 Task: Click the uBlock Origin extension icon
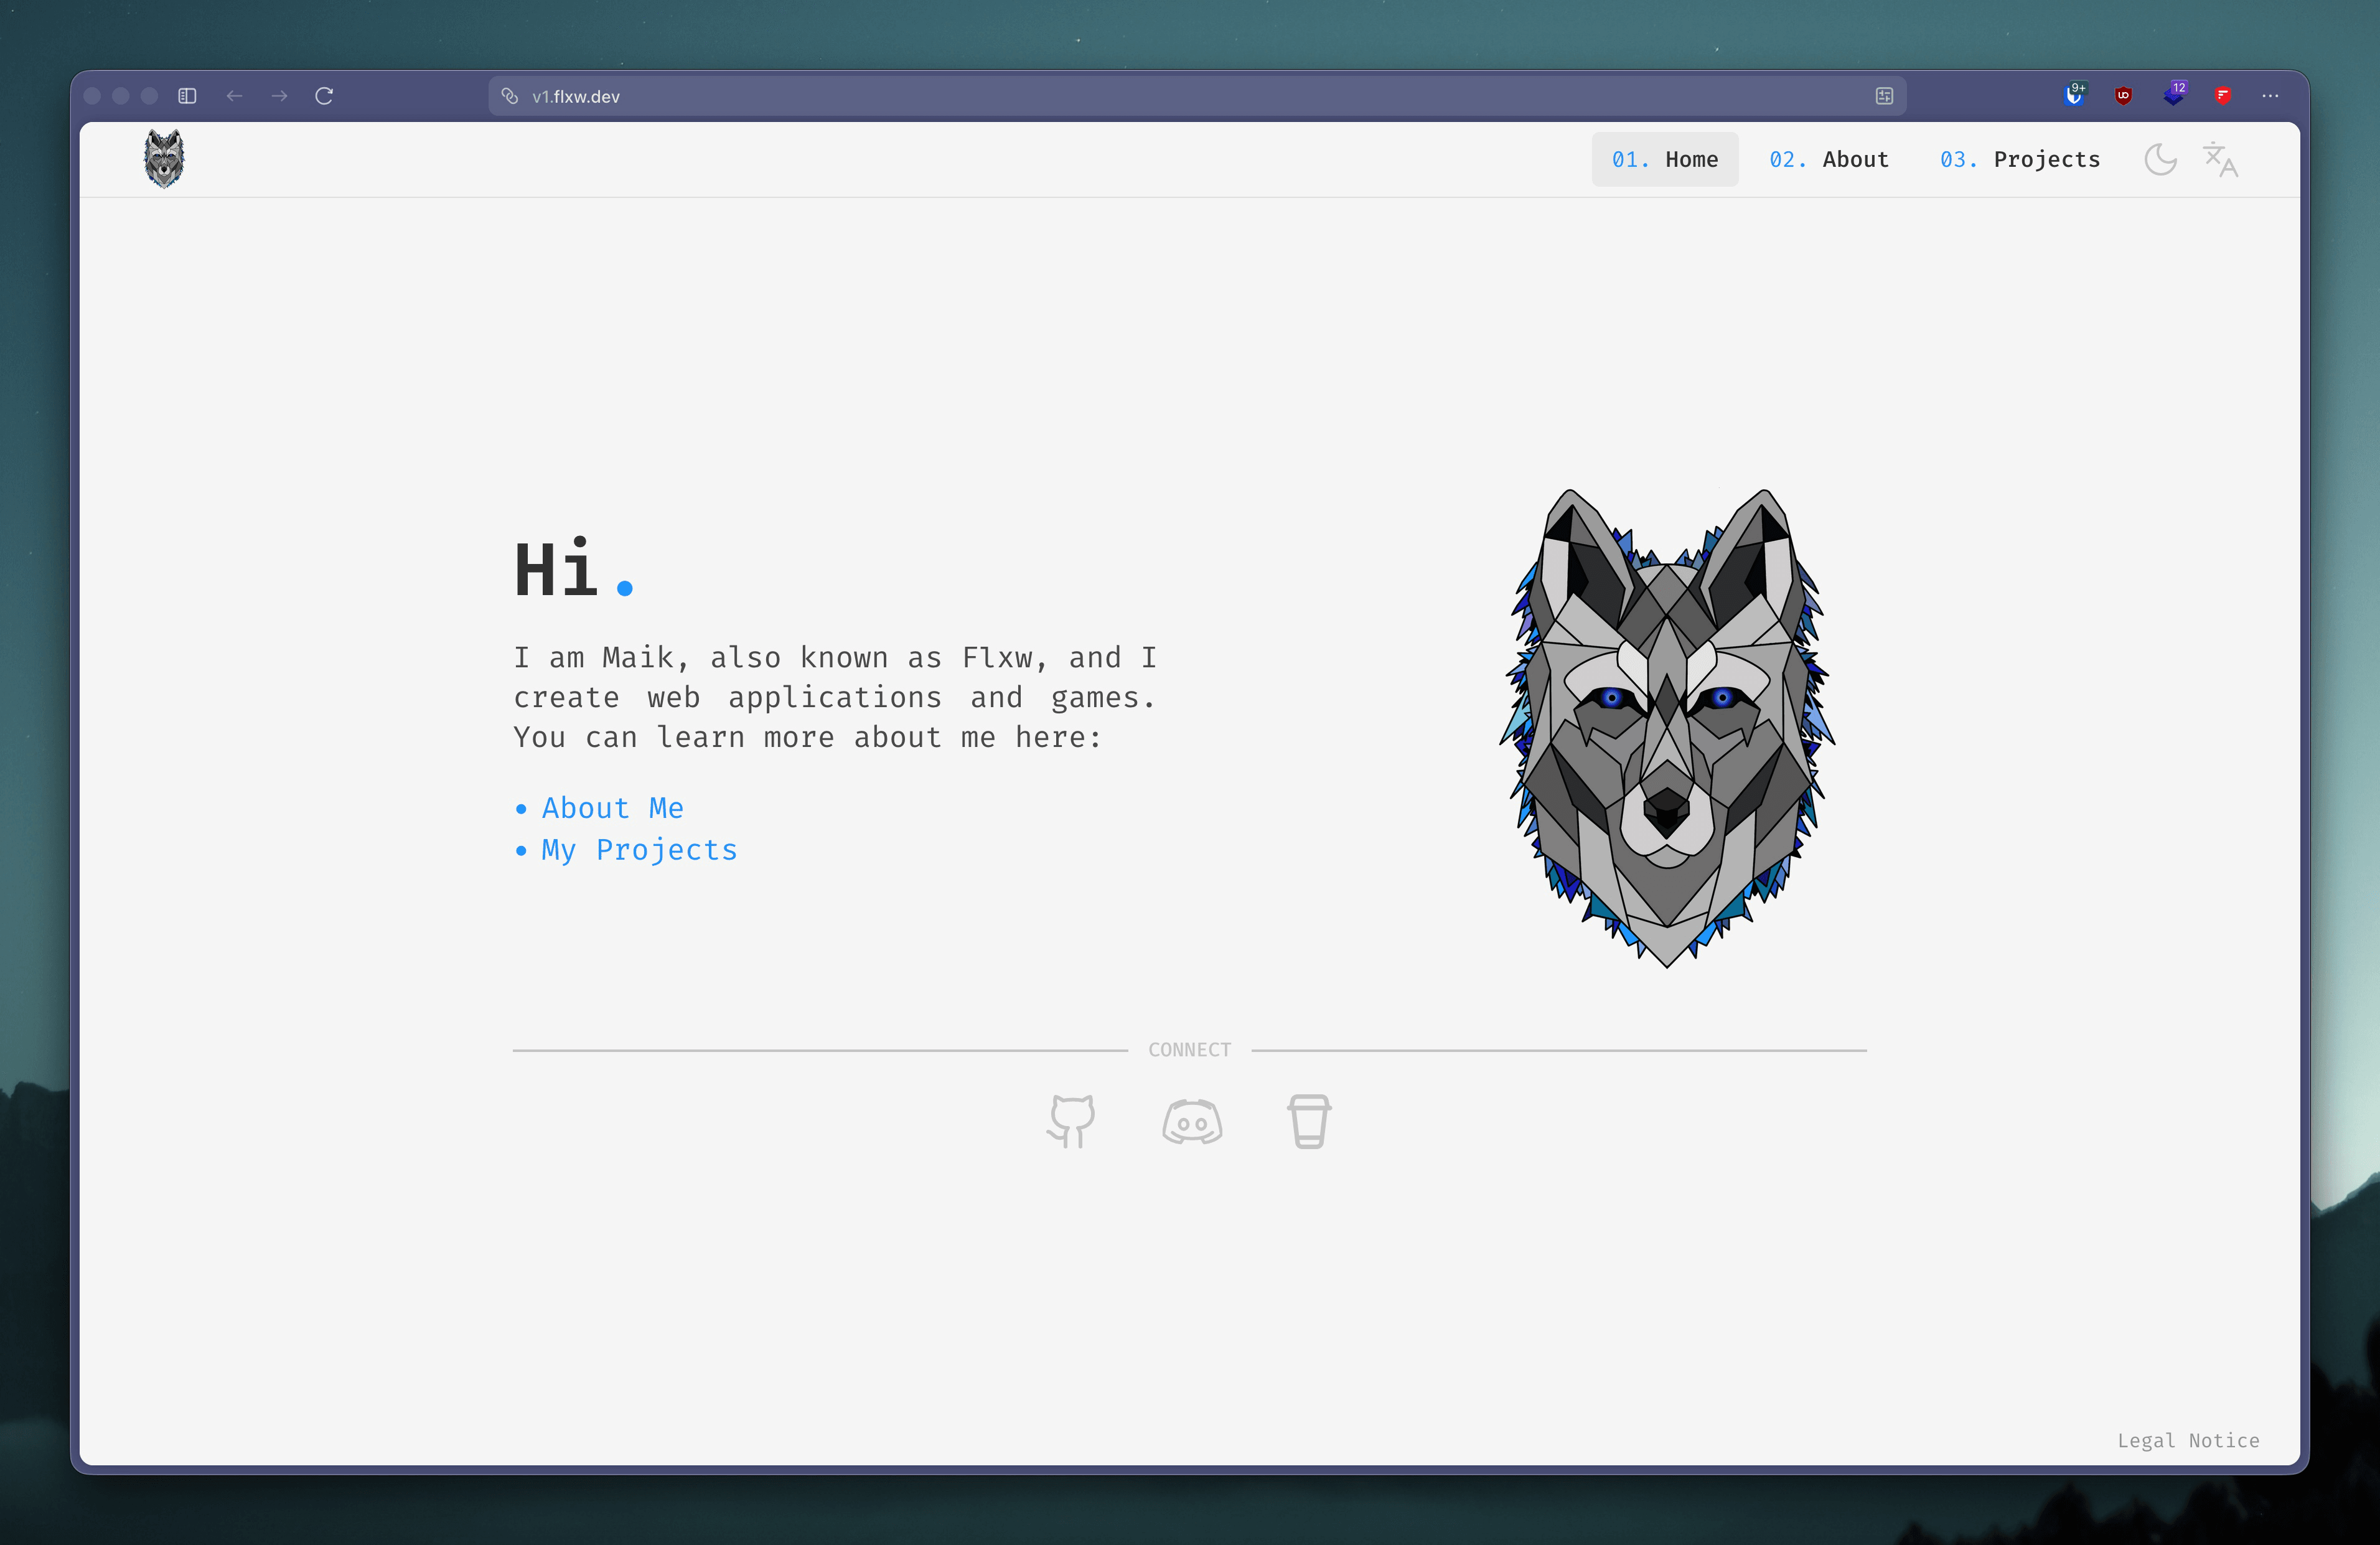click(2124, 95)
